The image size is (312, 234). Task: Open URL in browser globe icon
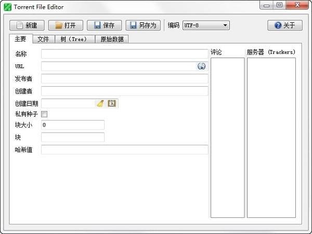pyautogui.click(x=201, y=66)
